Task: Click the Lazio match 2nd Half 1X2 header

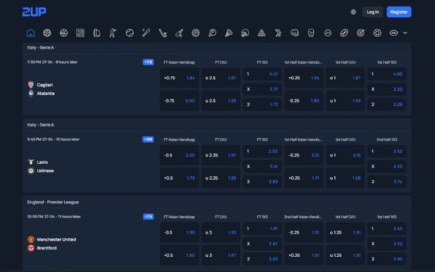Action: [387, 140]
